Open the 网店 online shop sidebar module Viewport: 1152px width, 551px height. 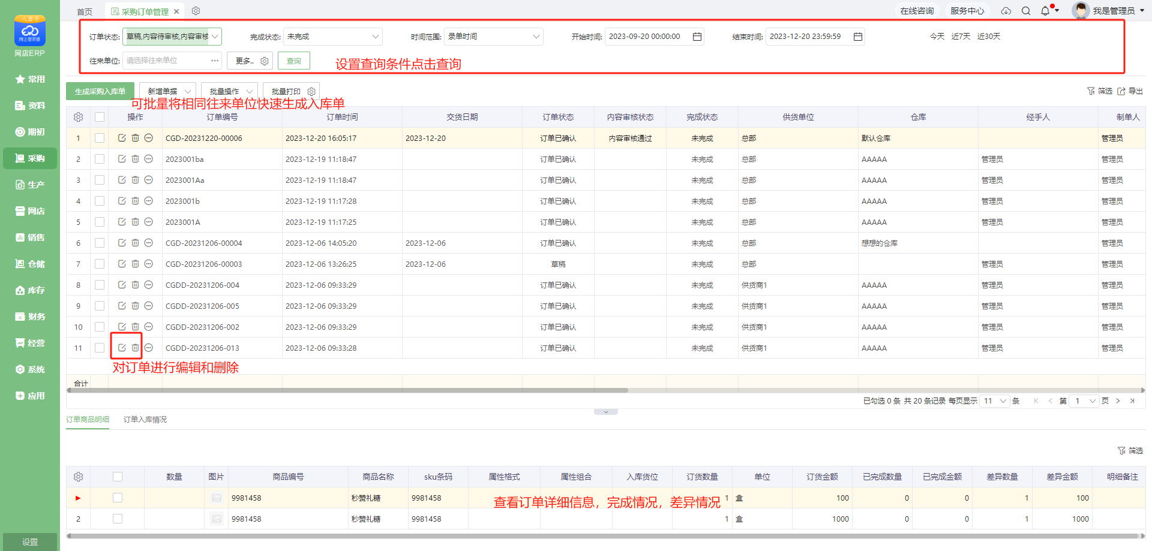(x=30, y=211)
